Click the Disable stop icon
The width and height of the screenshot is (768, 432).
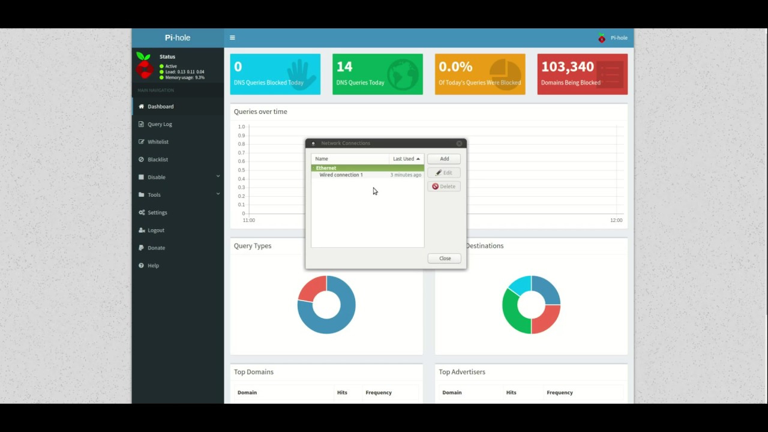[142, 177]
